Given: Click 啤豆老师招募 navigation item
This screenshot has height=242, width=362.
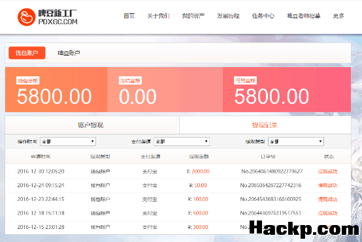Looking at the screenshot, I should [304, 16].
